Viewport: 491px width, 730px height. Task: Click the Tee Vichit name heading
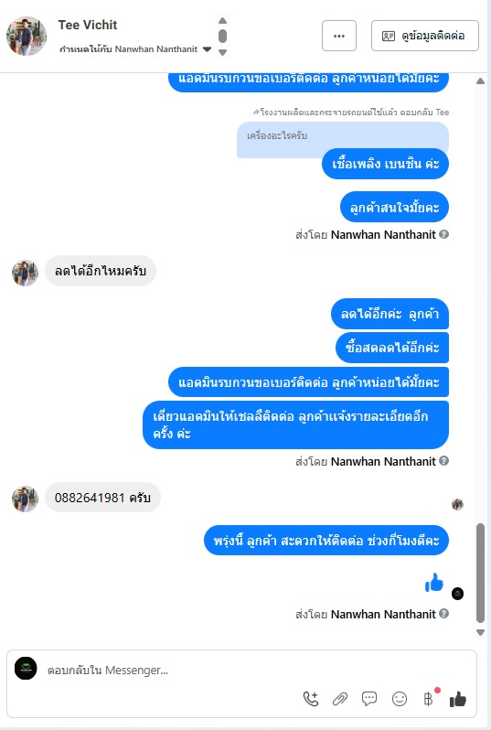point(88,25)
